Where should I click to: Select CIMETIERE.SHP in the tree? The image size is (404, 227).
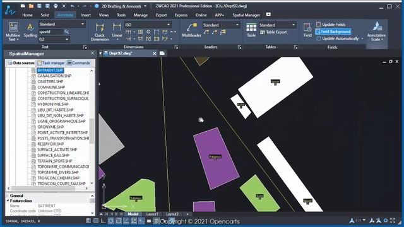50,81
